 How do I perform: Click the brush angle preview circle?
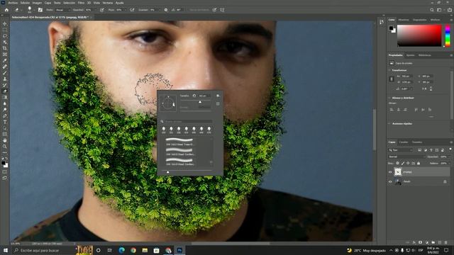(x=168, y=103)
